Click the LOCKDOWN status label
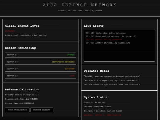This screenshot has height=120, width=160. point(70,69)
